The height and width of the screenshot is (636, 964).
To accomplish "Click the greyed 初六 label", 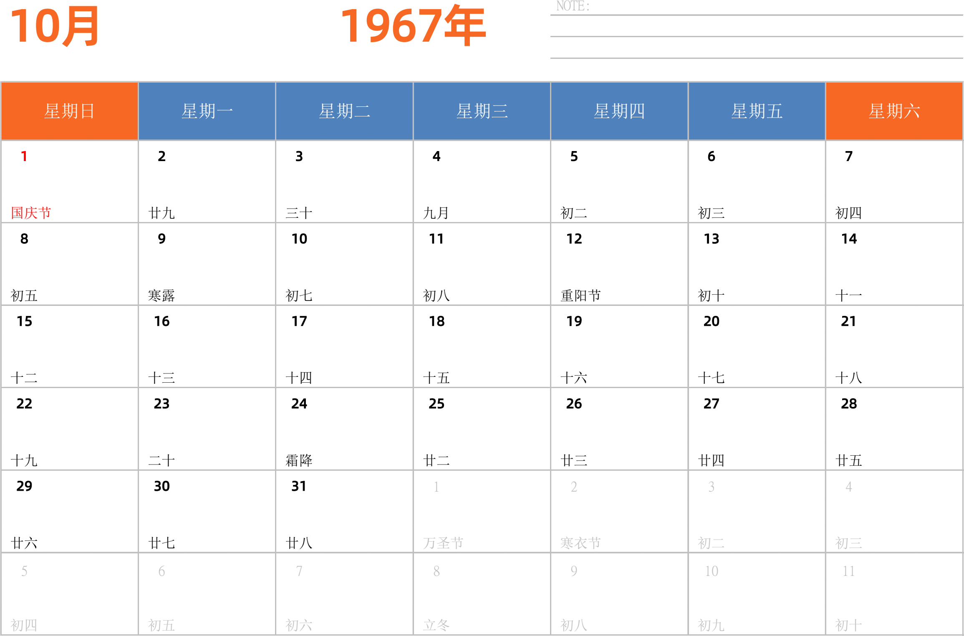I will (299, 625).
